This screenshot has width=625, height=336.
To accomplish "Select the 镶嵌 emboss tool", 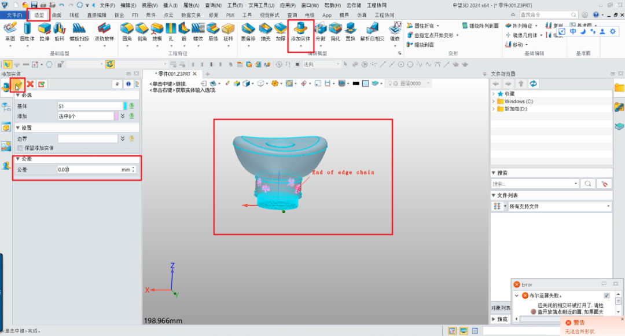I will point(395,32).
